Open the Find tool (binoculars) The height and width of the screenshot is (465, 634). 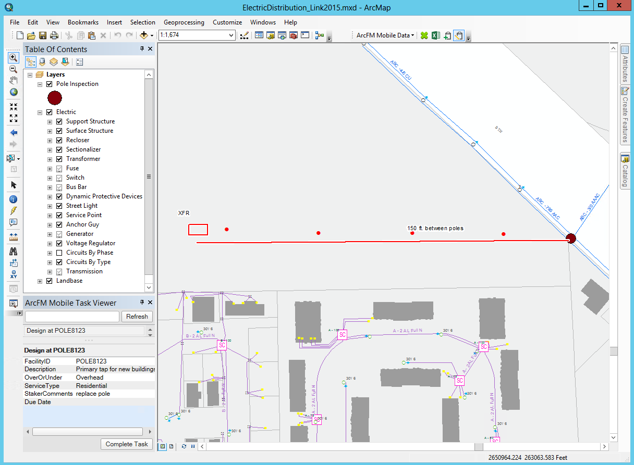pos(13,250)
